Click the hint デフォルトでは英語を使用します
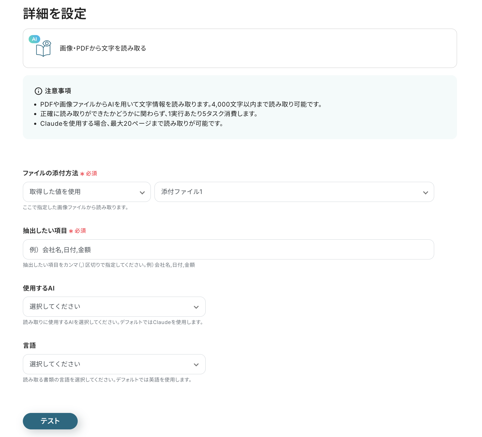The height and width of the screenshot is (437, 482). (x=107, y=380)
